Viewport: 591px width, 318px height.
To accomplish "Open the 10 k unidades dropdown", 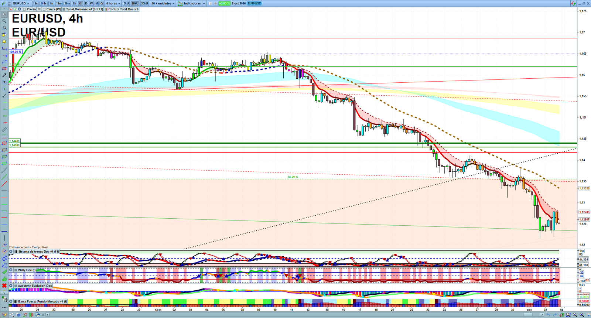I will click(163, 3).
